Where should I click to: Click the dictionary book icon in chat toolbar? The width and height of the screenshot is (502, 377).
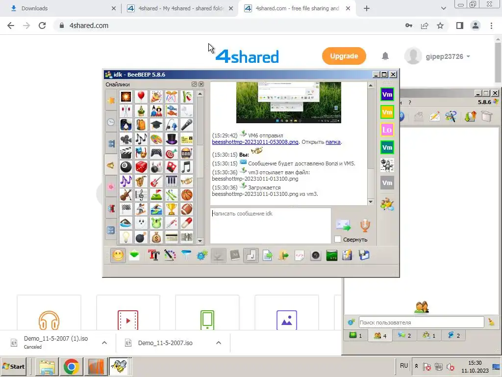click(235, 255)
